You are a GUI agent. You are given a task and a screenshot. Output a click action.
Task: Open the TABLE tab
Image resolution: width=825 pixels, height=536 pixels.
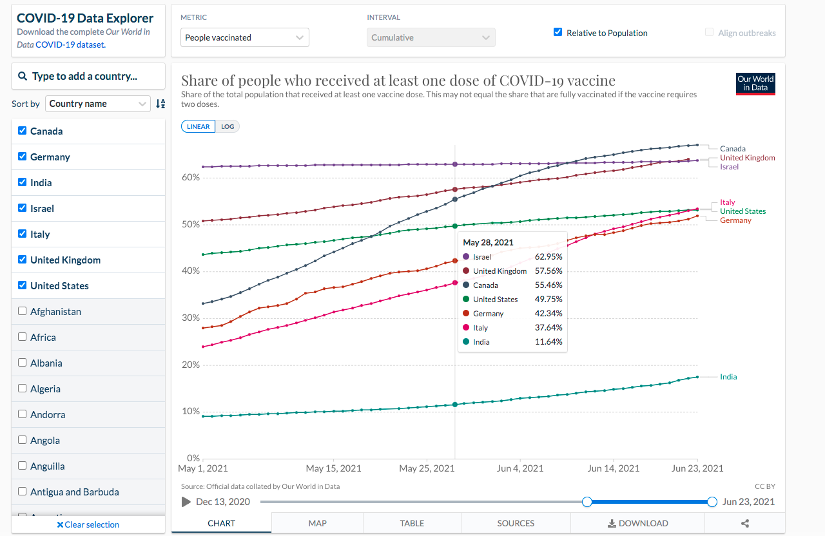point(412,523)
